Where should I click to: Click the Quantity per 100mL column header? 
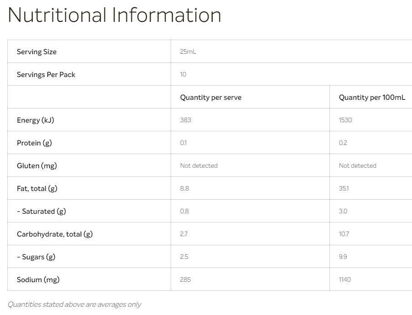[x=371, y=97]
